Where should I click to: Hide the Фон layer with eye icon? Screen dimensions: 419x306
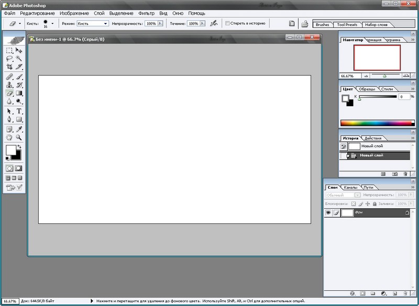(328, 213)
